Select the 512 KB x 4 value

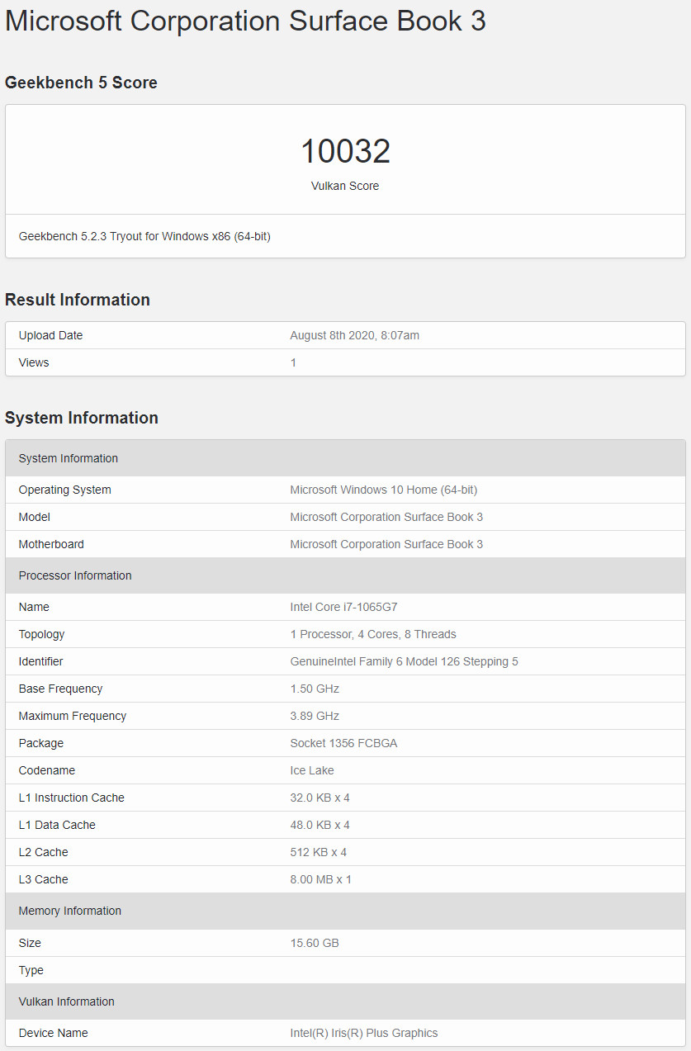[x=319, y=852]
